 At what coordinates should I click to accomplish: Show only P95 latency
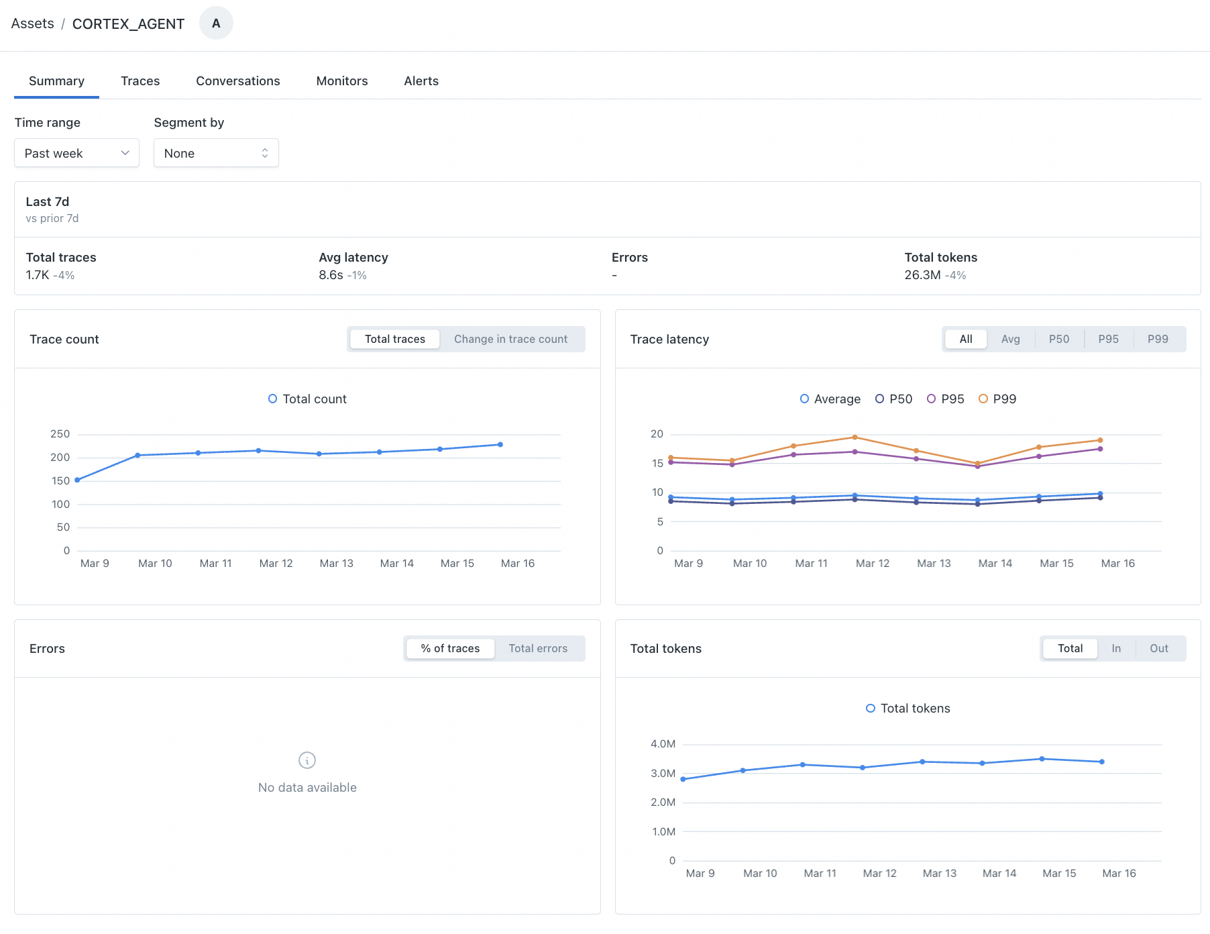click(x=1109, y=339)
